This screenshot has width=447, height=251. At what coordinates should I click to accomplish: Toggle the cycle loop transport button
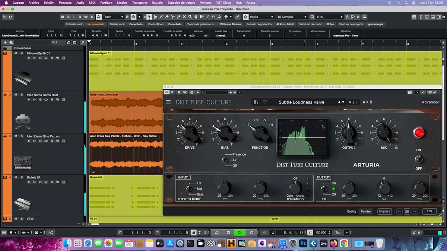click(x=217, y=232)
